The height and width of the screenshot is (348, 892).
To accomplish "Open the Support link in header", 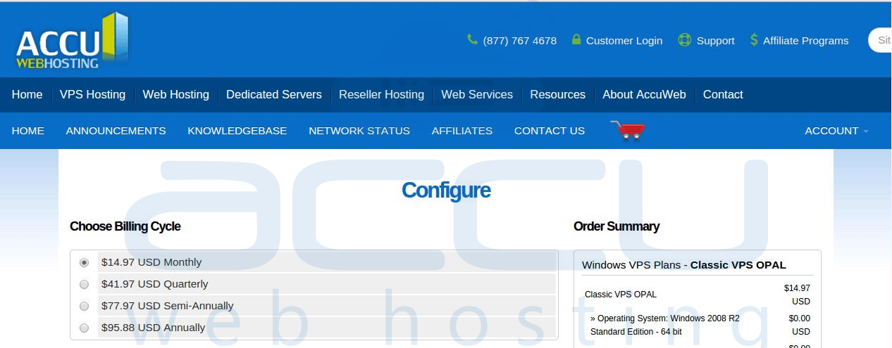I will (715, 41).
